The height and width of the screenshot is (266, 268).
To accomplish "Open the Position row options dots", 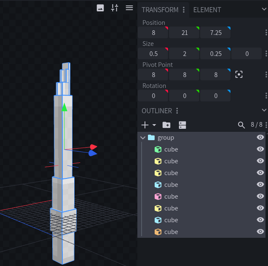I will click(266, 32).
